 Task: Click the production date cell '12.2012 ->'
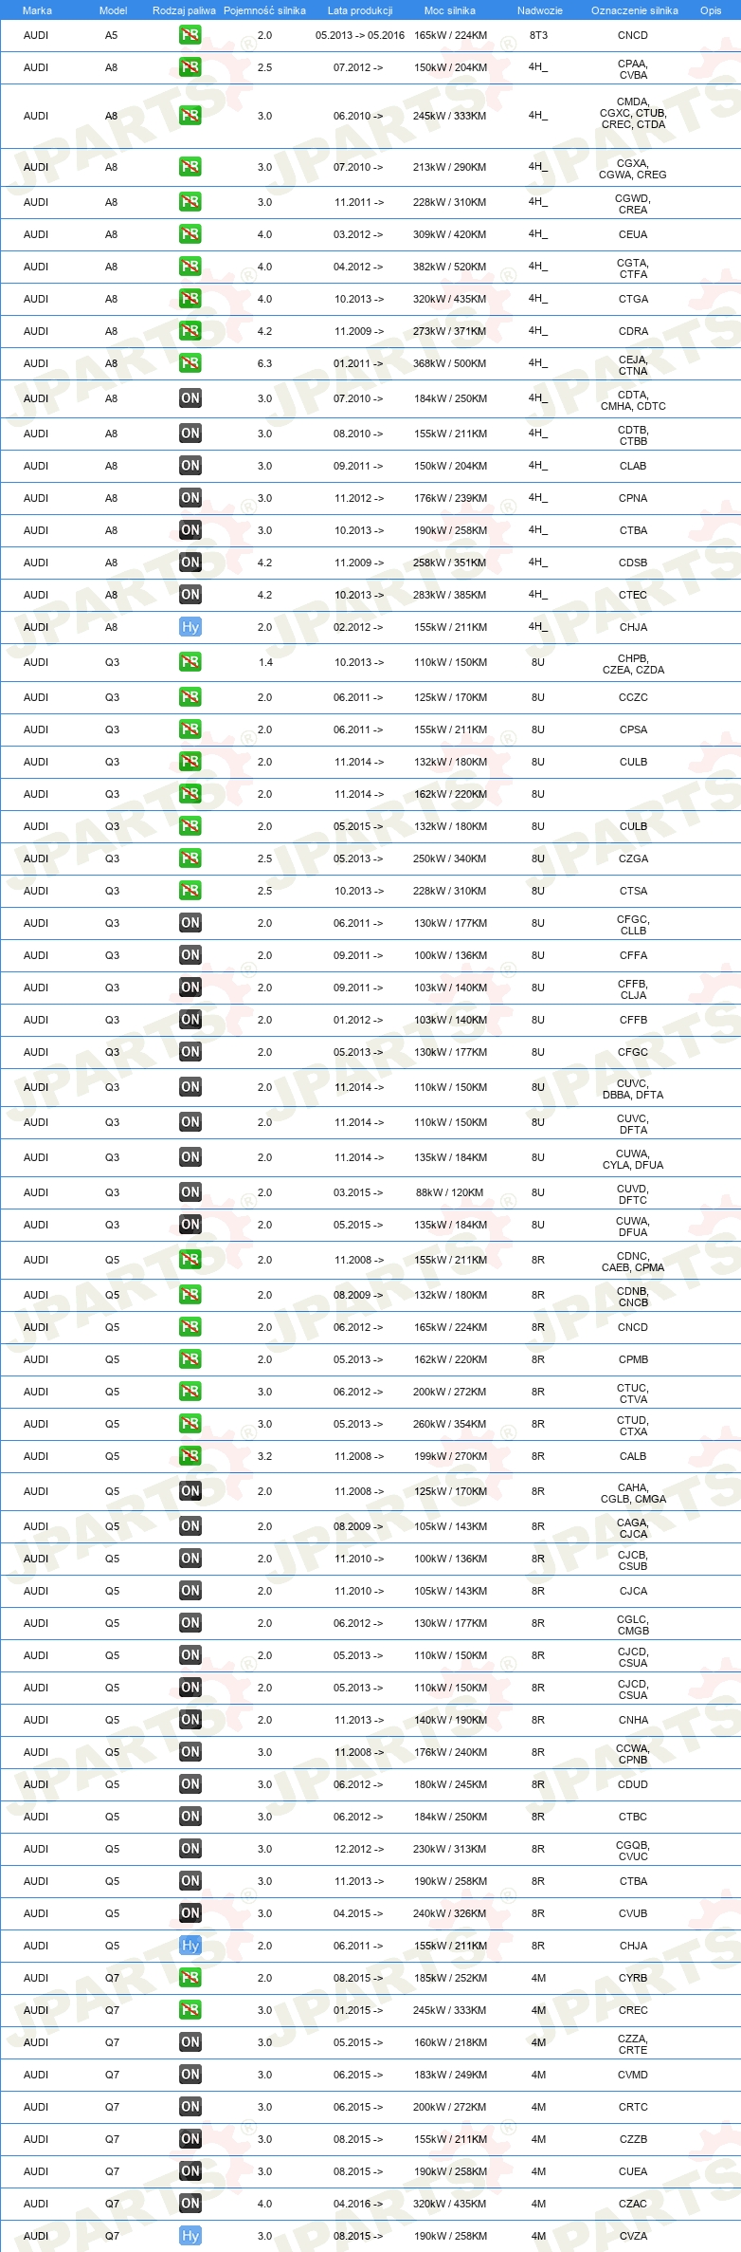359,1849
